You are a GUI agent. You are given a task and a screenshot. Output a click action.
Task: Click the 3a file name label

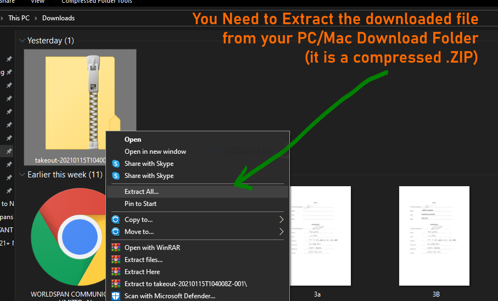click(x=317, y=294)
